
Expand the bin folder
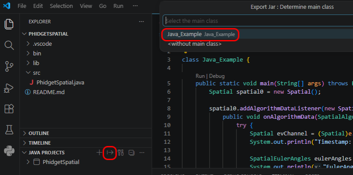click(28, 53)
